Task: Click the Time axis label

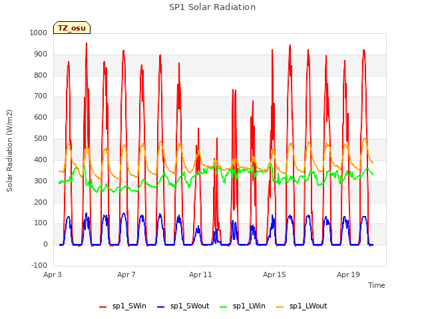Action: pos(376,285)
